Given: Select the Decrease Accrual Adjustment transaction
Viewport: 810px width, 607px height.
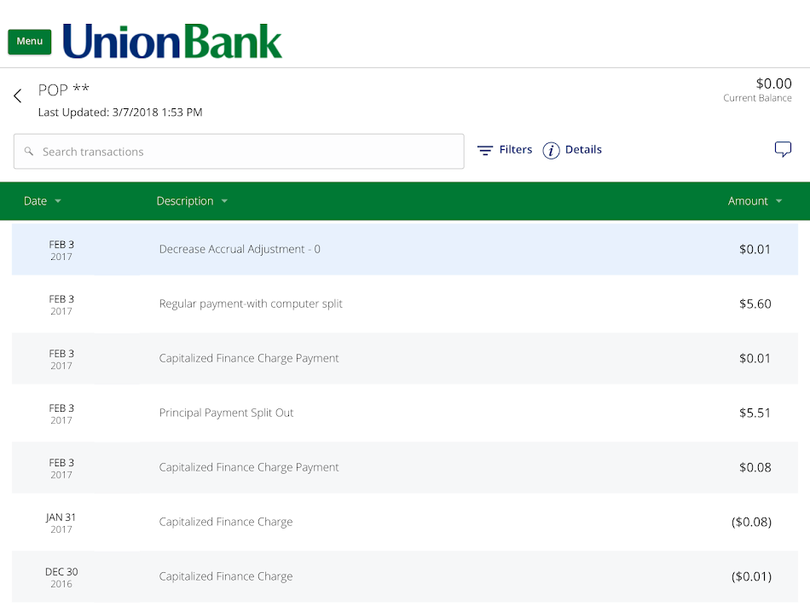Looking at the screenshot, I should [x=405, y=249].
